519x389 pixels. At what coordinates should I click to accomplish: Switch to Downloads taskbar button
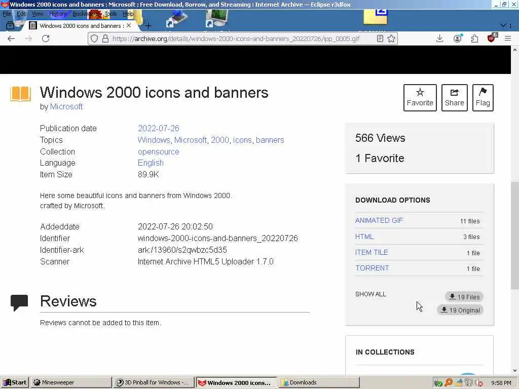tap(319, 382)
